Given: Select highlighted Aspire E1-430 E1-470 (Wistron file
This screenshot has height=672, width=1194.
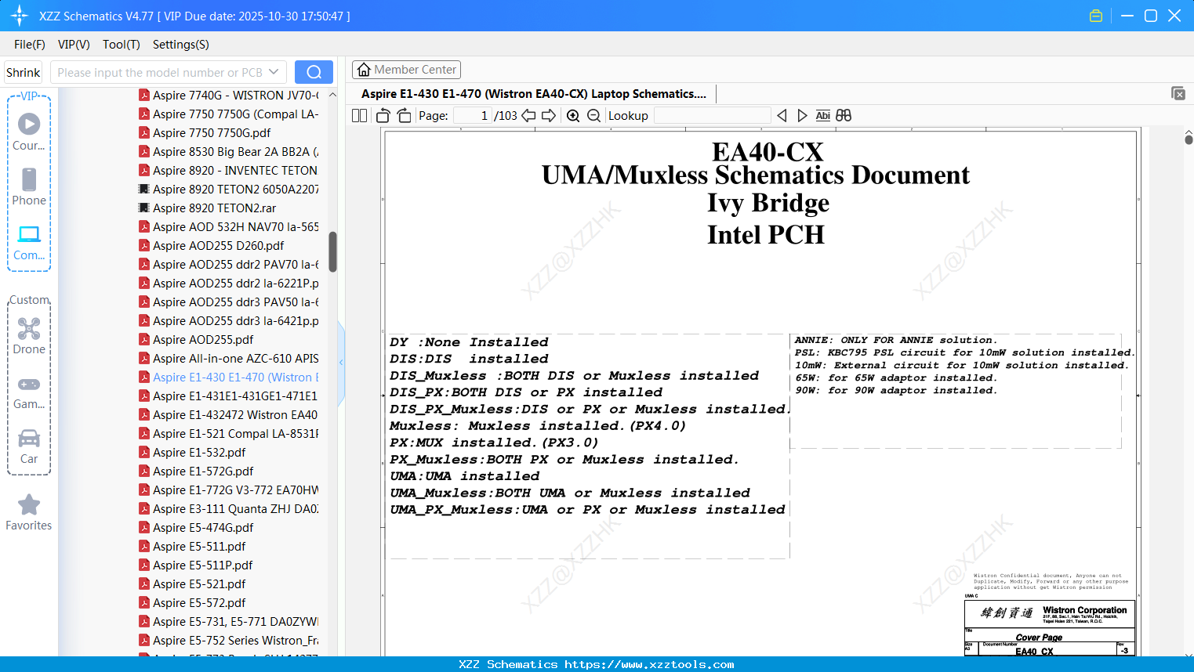Looking at the screenshot, I should (x=229, y=378).
